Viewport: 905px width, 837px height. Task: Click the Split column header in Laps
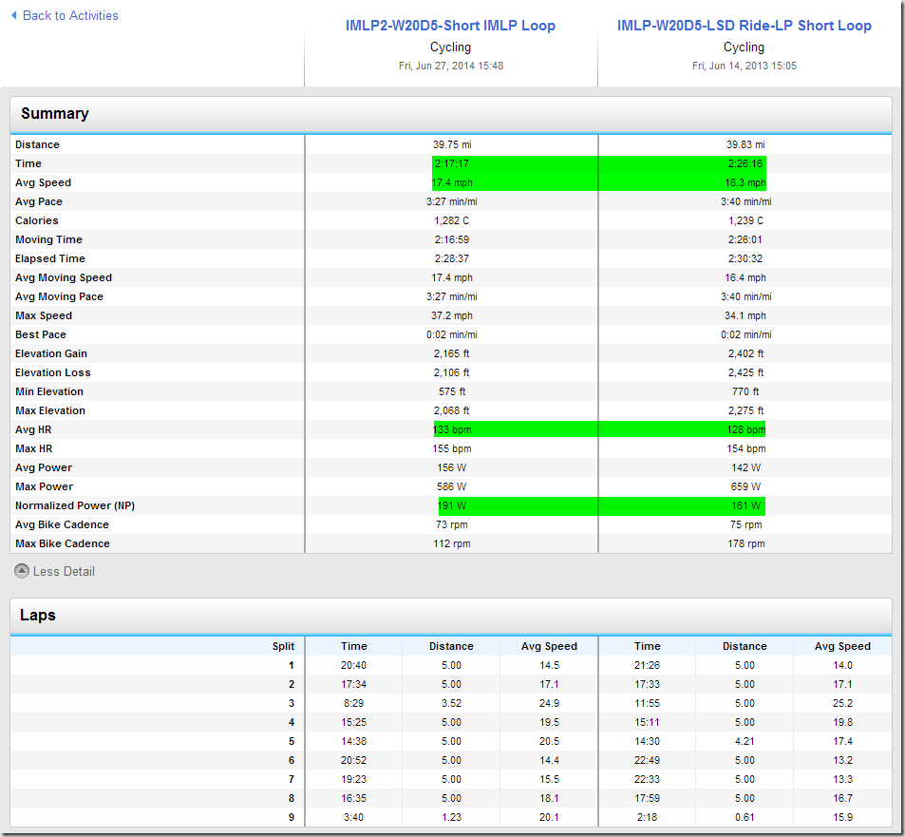point(283,646)
